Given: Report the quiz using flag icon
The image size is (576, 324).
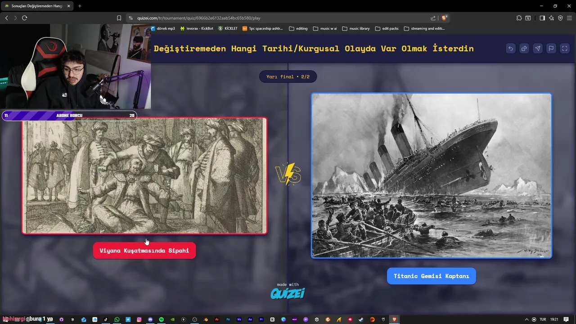Looking at the screenshot, I should [x=551, y=49].
